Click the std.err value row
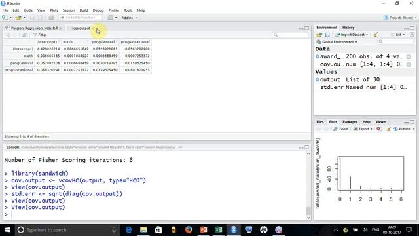Image resolution: width=419 pixels, height=236 pixels. pos(365,87)
